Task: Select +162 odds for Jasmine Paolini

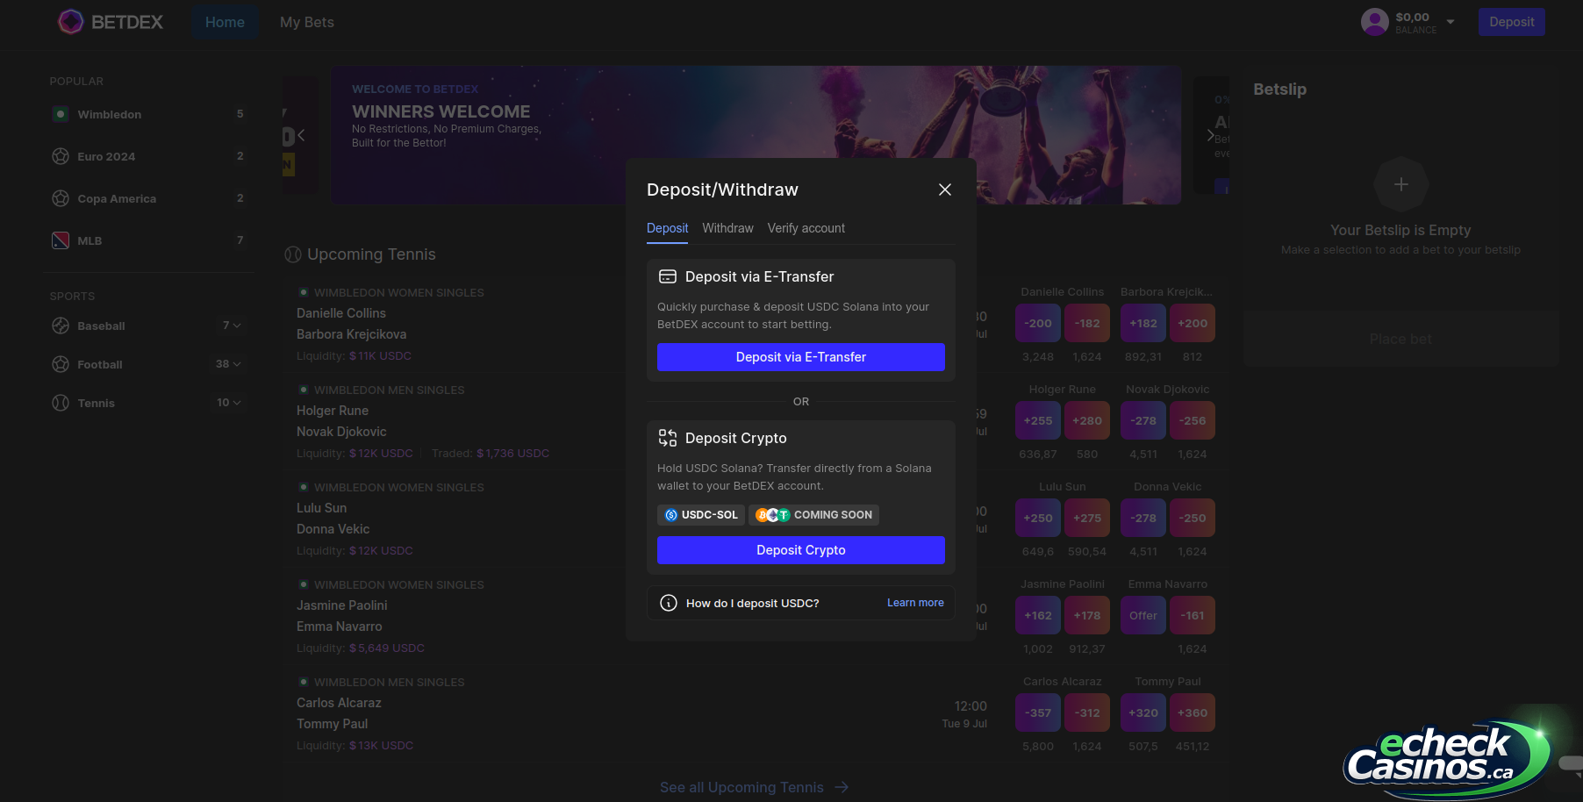Action: [1038, 615]
